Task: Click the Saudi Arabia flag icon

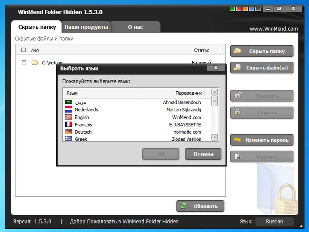Action: pos(68,102)
